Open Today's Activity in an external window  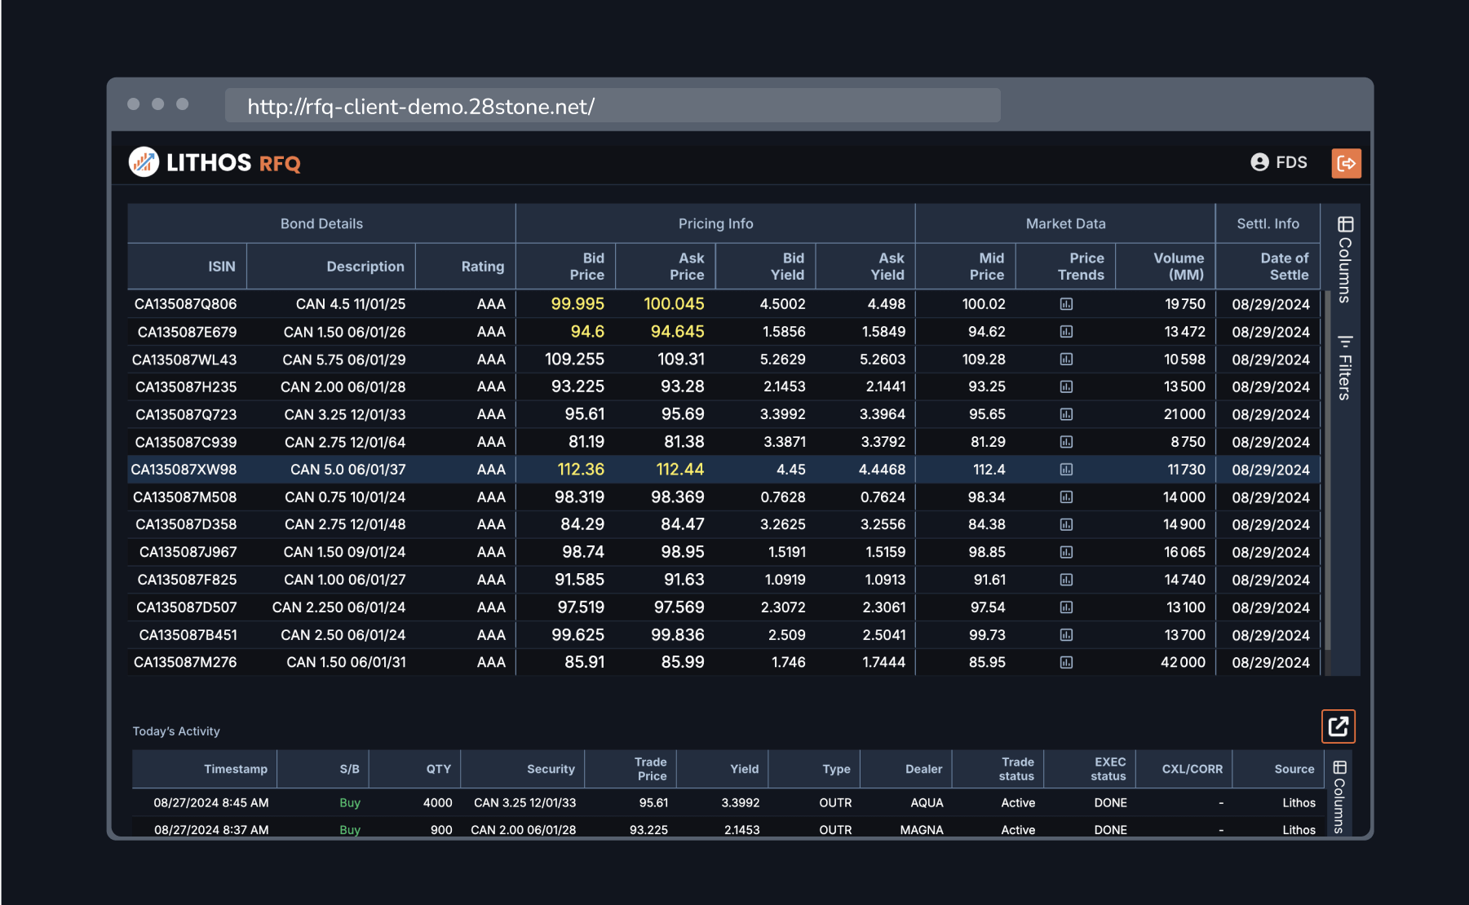[1337, 726]
